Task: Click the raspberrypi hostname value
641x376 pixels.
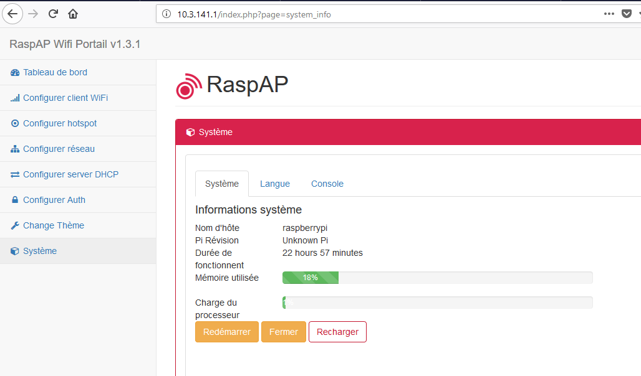Action: (305, 228)
